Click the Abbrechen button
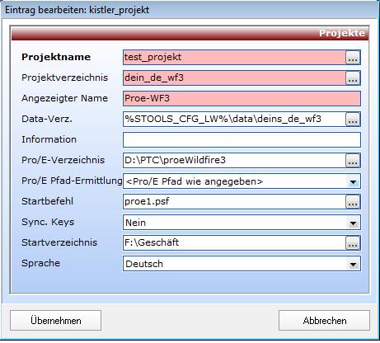 click(x=324, y=321)
